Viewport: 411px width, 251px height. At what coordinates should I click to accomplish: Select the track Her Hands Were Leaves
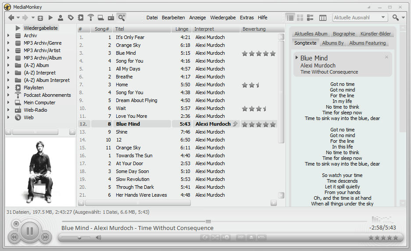click(141, 195)
